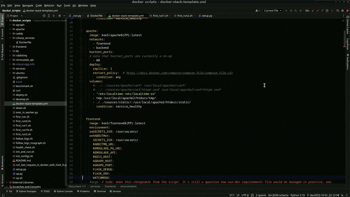Show Git history clock icon

click(327, 11)
